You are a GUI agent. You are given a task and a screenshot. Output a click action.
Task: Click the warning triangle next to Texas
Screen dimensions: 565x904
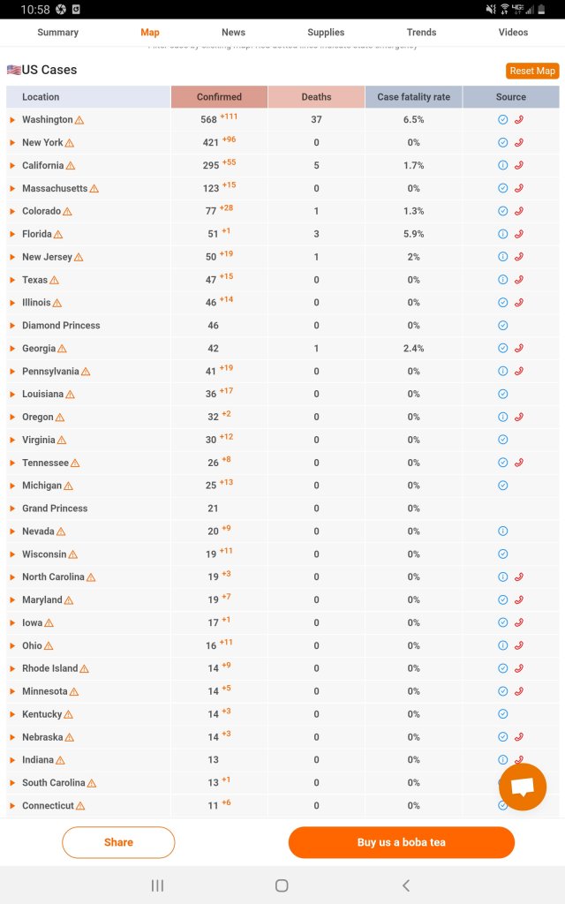coord(54,280)
